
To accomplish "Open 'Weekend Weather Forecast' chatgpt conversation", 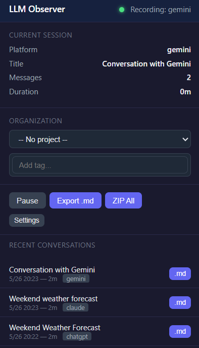I will [x=55, y=327].
